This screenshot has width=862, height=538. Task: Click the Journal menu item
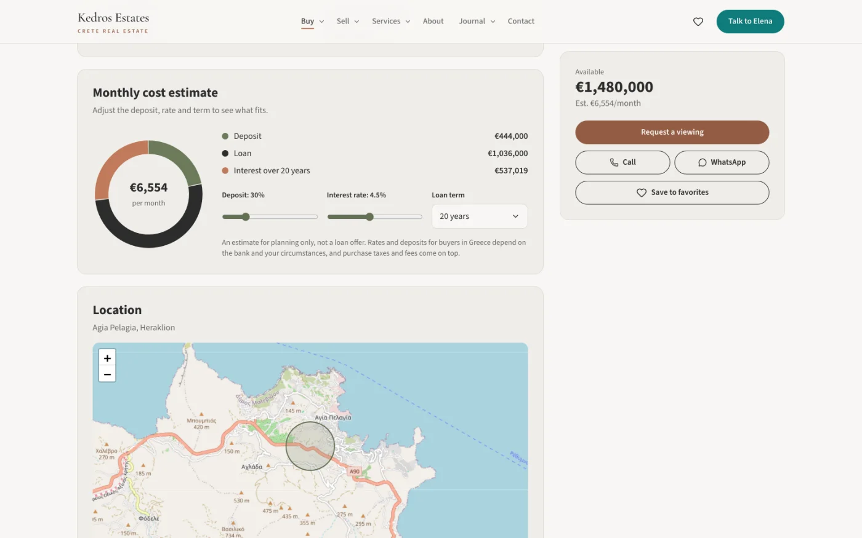tap(472, 21)
